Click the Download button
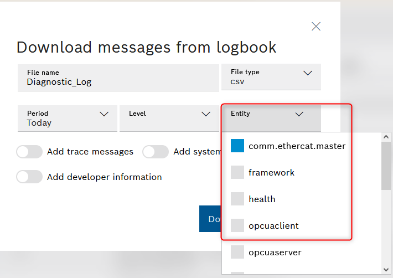This screenshot has height=278, width=393. (x=210, y=219)
